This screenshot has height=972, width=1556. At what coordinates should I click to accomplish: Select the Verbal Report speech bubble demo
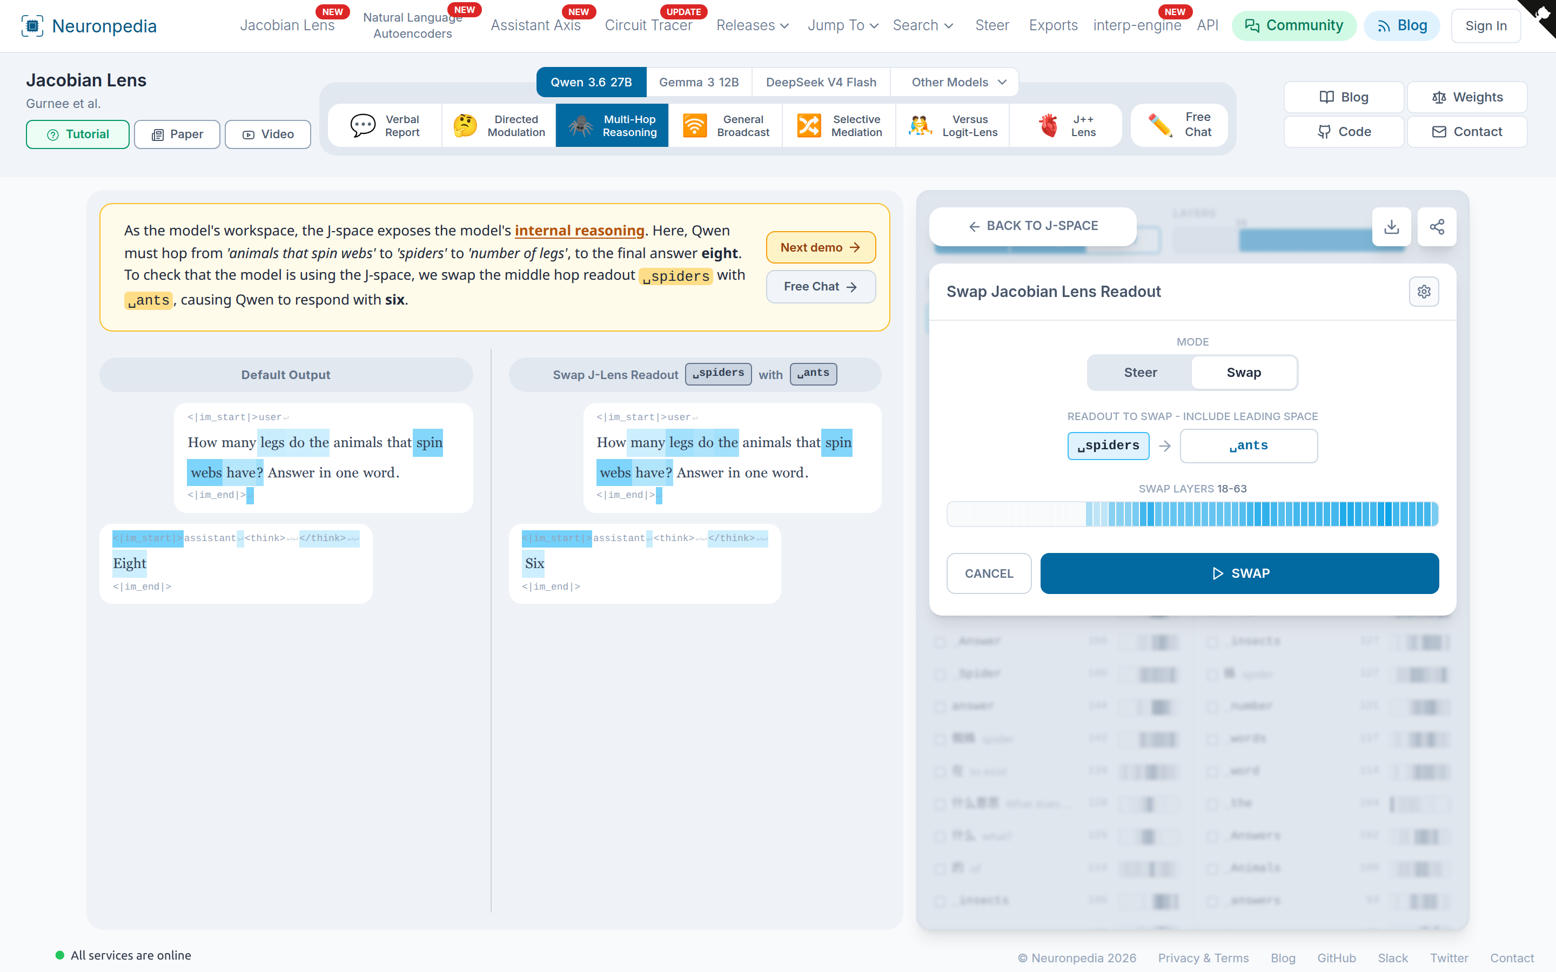click(x=385, y=125)
